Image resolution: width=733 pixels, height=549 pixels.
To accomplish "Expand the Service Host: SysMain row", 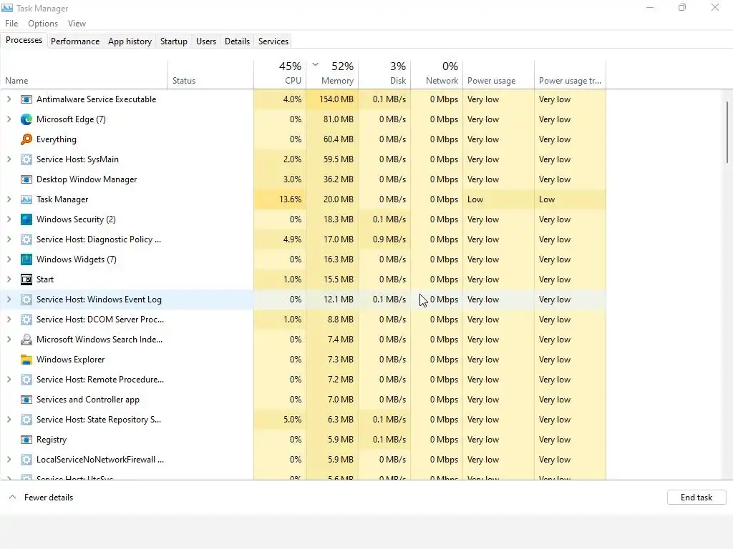I will click(9, 159).
